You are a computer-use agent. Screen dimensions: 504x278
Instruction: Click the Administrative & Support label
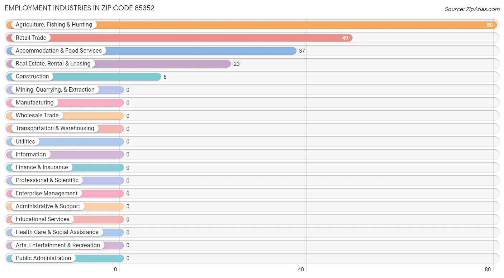point(48,206)
